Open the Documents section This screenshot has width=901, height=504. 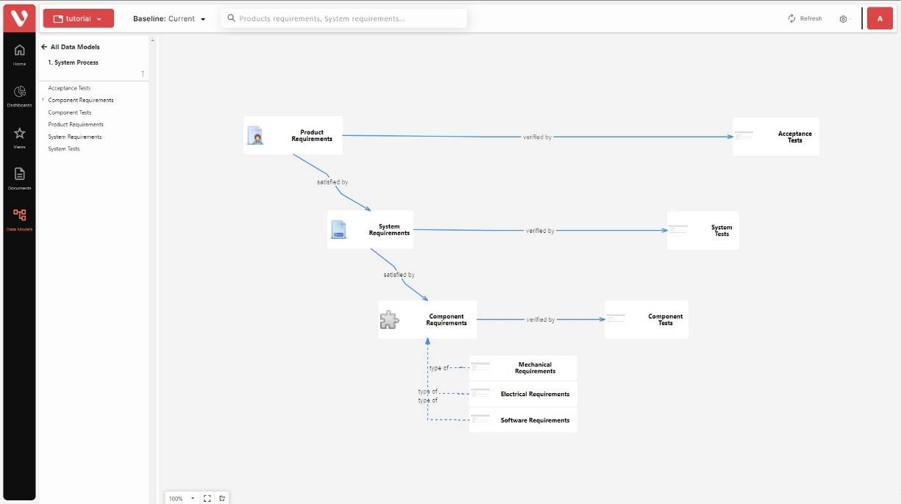19,179
